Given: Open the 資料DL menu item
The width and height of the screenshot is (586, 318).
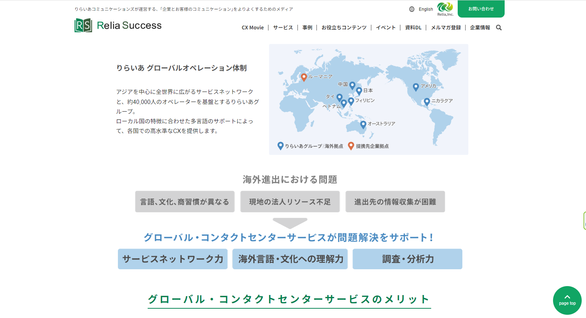Looking at the screenshot, I should (x=413, y=28).
